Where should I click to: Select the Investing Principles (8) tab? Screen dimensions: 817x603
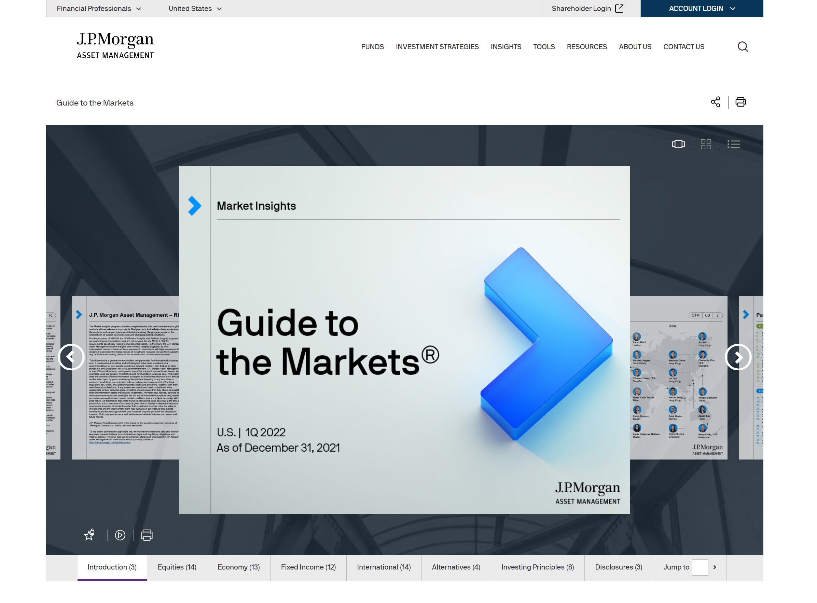[x=538, y=567]
